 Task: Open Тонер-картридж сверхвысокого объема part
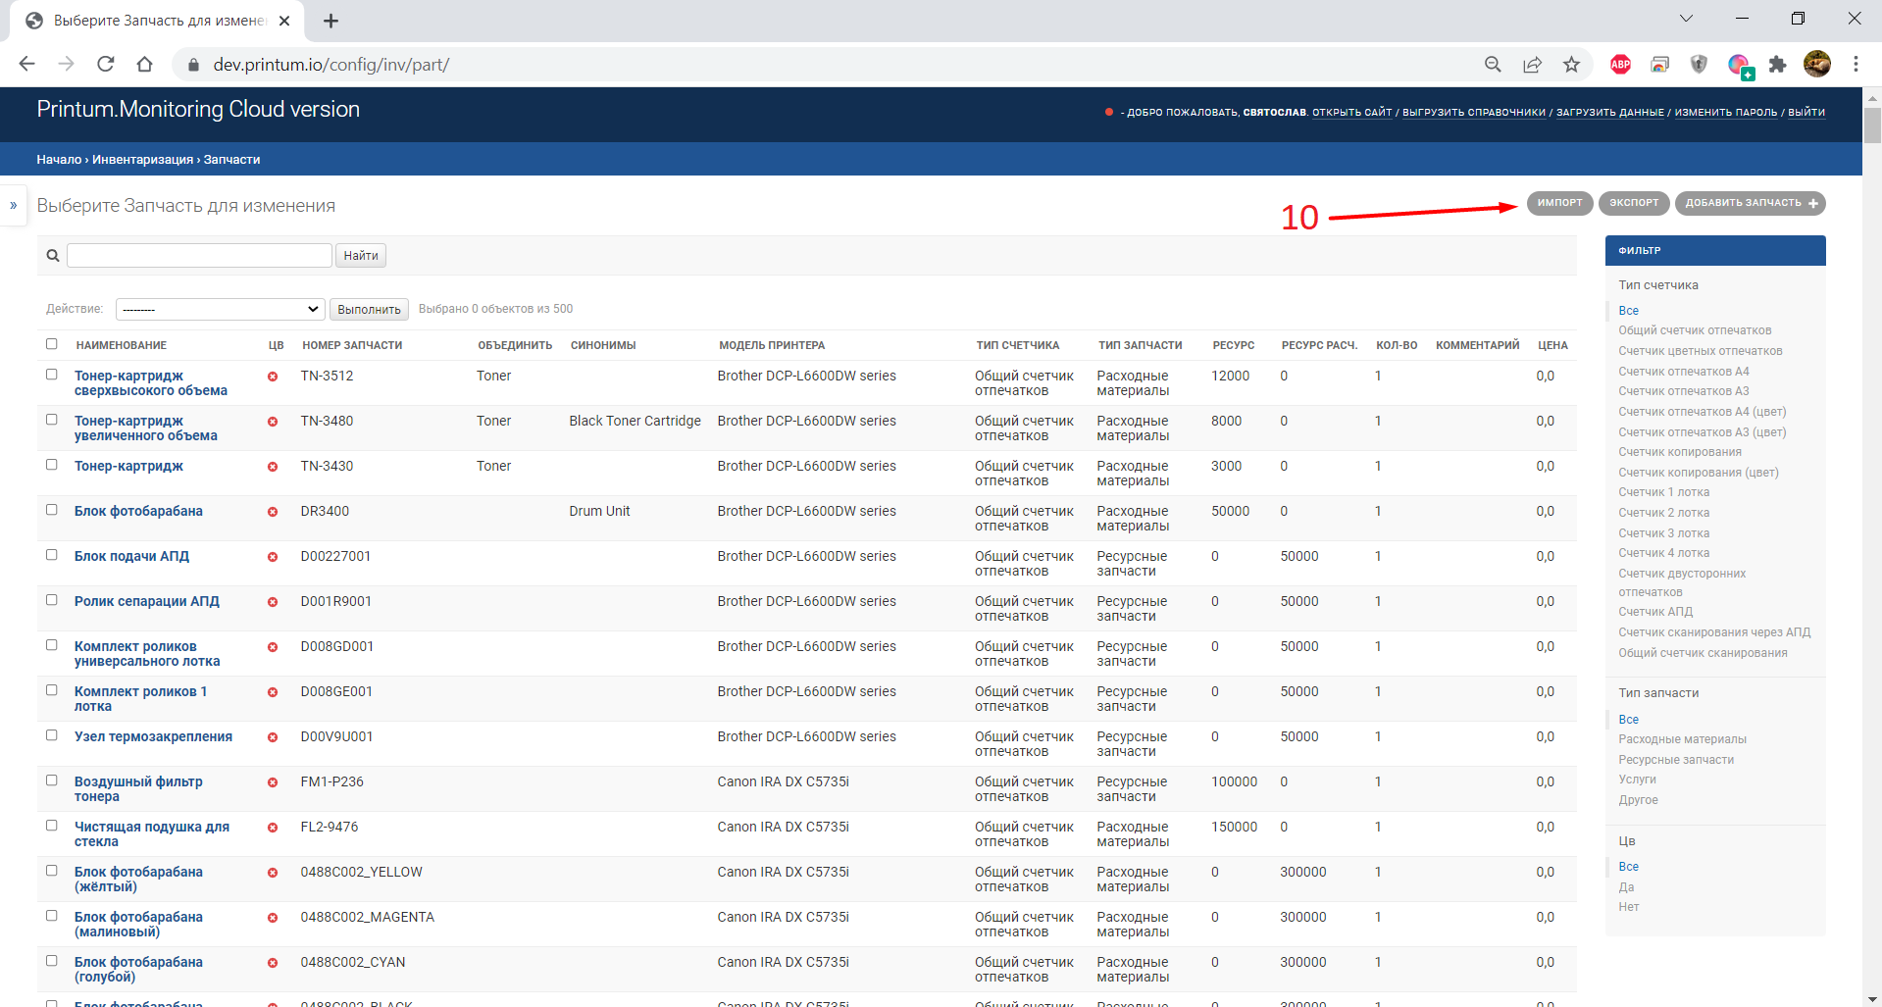tap(151, 383)
